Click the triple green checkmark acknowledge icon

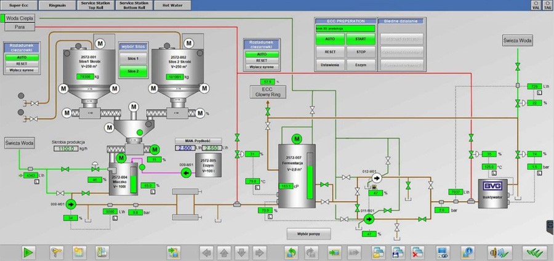click(x=534, y=253)
